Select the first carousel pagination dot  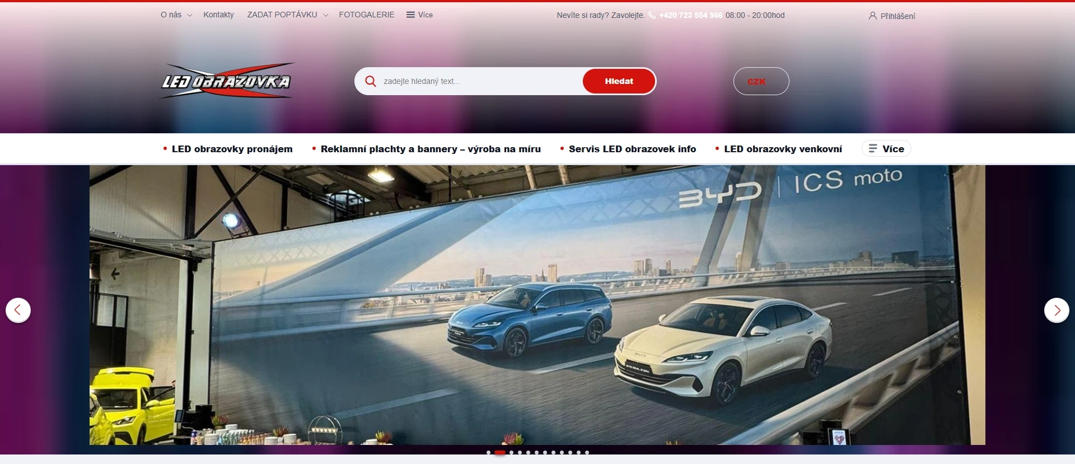click(x=489, y=452)
